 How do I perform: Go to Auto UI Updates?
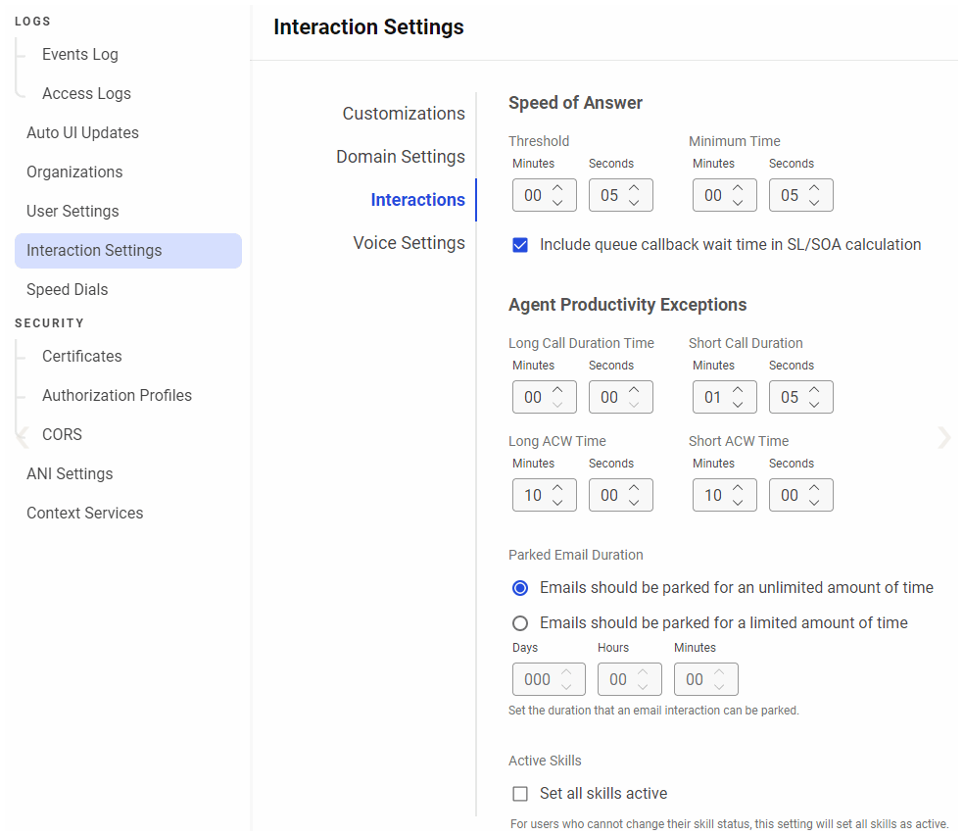[x=82, y=132]
